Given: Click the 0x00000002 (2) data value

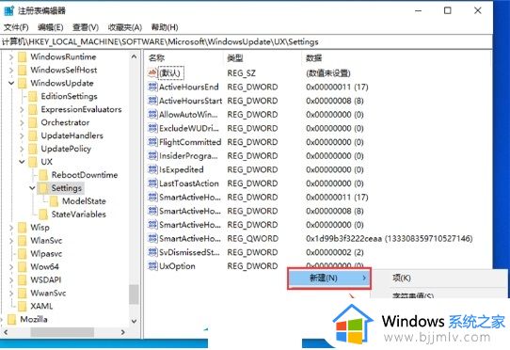Looking at the screenshot, I should (x=335, y=252).
